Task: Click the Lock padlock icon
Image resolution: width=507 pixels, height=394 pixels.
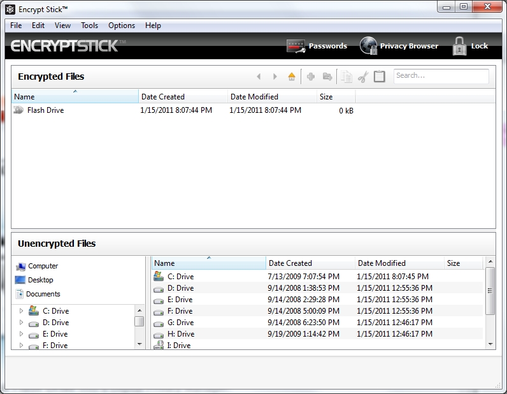Action: click(459, 46)
